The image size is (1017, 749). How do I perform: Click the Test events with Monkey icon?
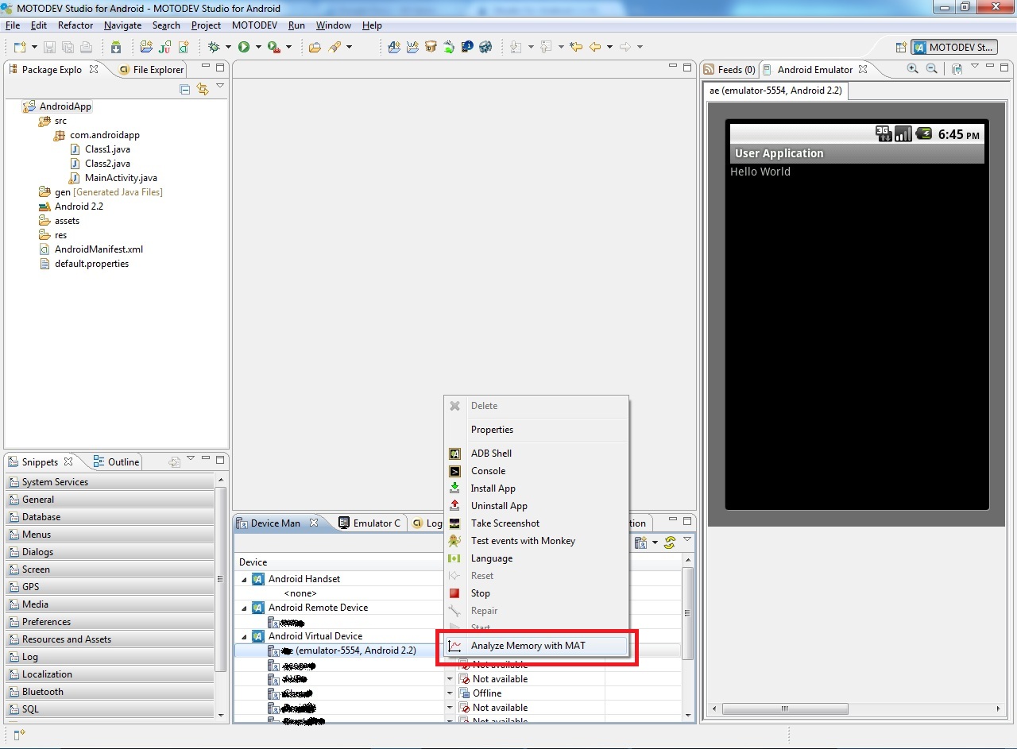click(x=454, y=541)
